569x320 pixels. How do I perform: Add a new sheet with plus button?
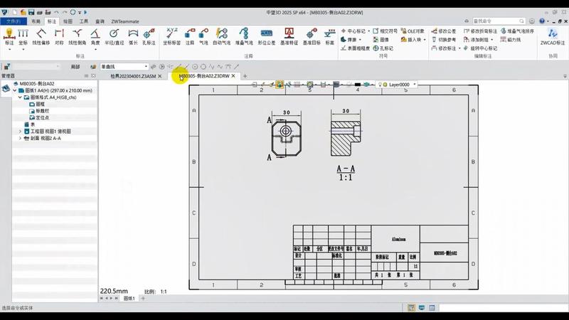143,299
